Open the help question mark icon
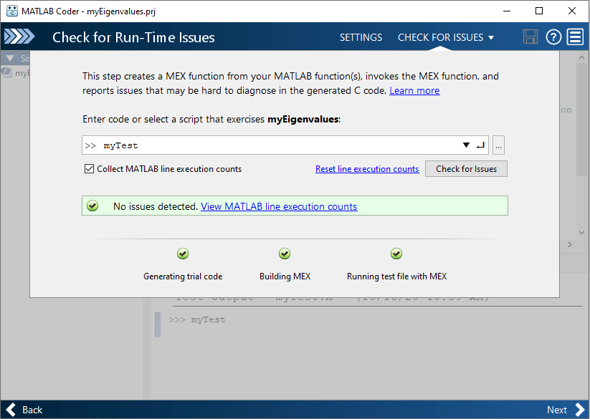Screen dimensions: 590x419 (x=553, y=37)
